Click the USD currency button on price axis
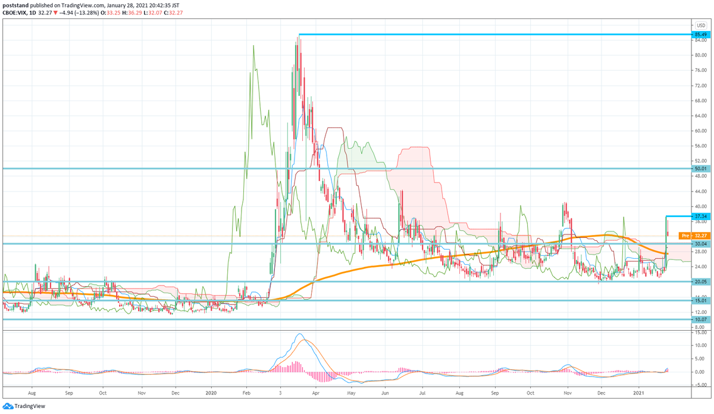This screenshot has width=714, height=414. [x=700, y=25]
